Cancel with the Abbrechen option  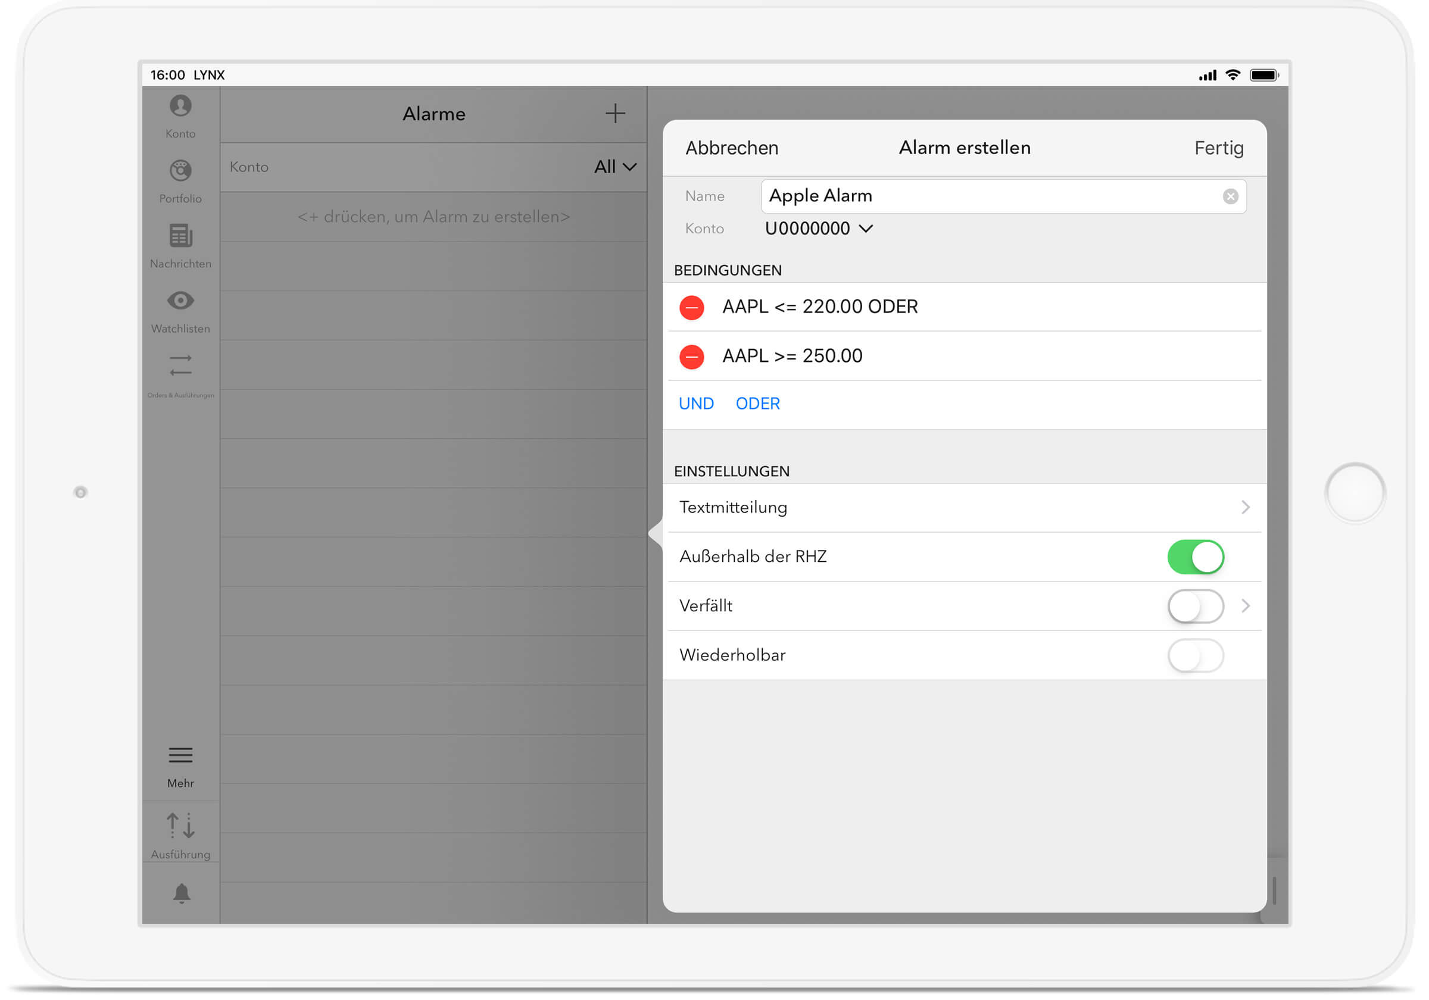coord(732,148)
